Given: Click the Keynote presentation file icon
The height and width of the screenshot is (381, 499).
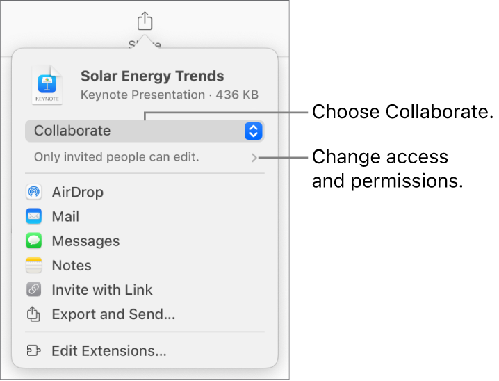Looking at the screenshot, I should [x=47, y=86].
